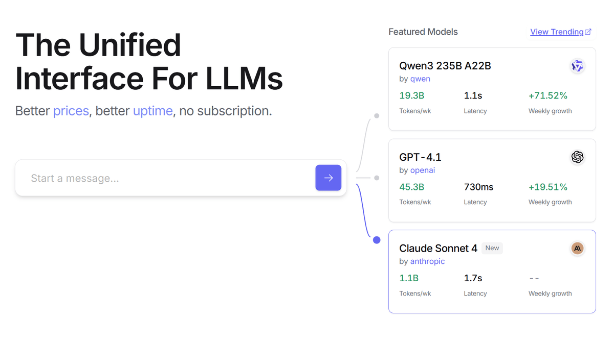This screenshot has height=343, width=614.
Task: Click the '730ms' latency stat for GPT-4.1
Action: pyautogui.click(x=478, y=187)
